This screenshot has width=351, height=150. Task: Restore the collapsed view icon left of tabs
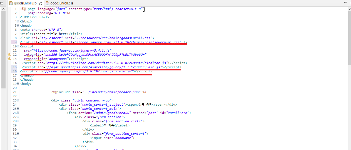tap(2, 3)
